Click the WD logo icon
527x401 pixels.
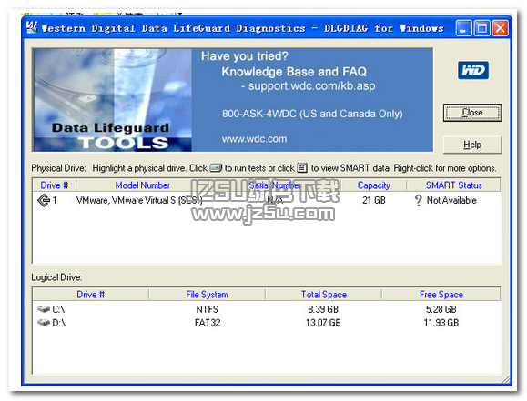pyautogui.click(x=473, y=70)
